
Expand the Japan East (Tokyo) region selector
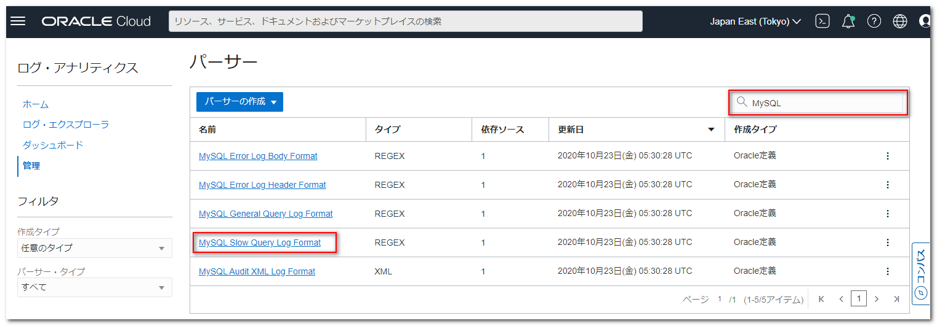[x=755, y=21]
